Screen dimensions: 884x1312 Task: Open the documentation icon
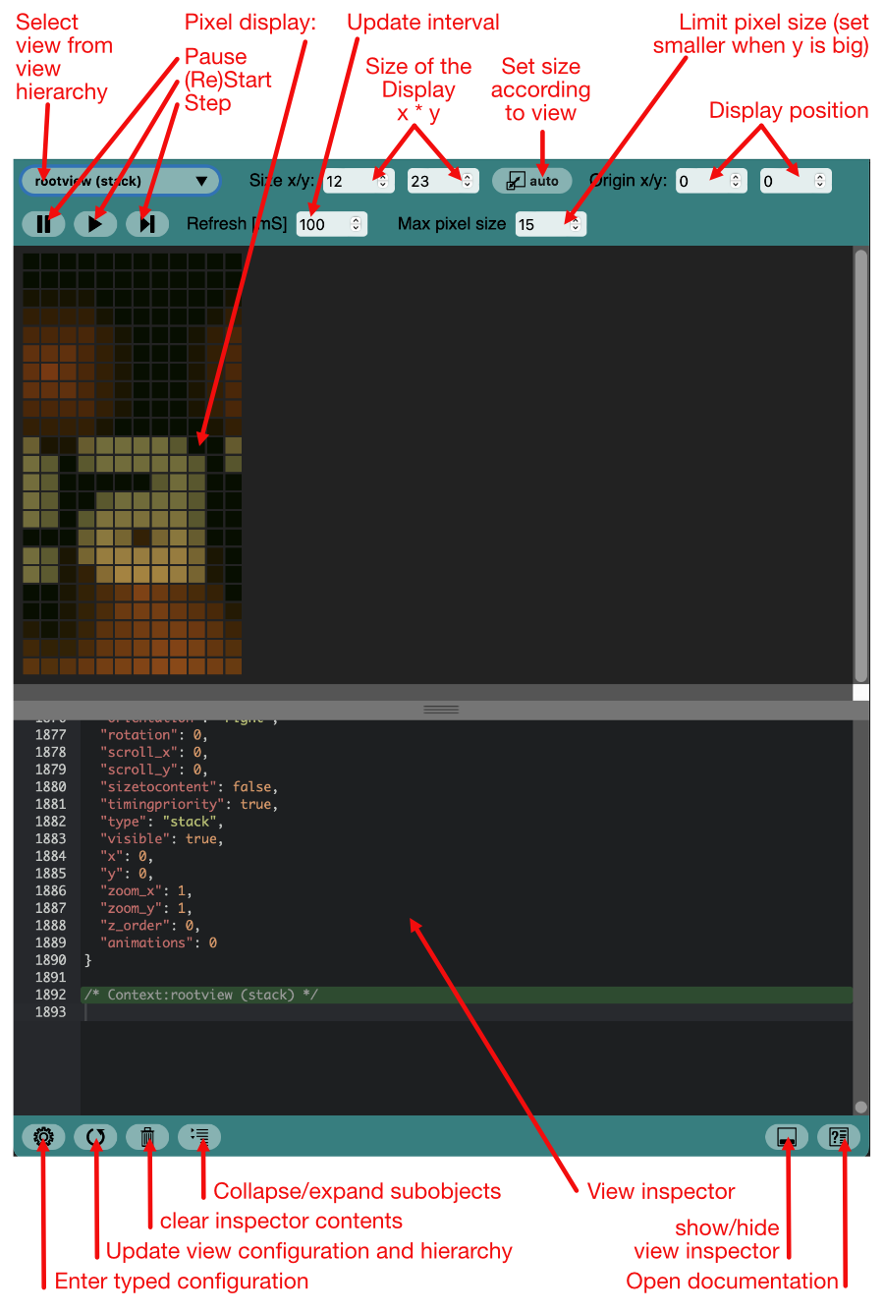[x=839, y=1137]
